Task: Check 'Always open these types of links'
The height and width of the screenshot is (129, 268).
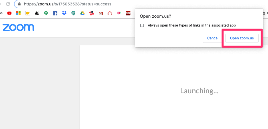Action: (142, 25)
